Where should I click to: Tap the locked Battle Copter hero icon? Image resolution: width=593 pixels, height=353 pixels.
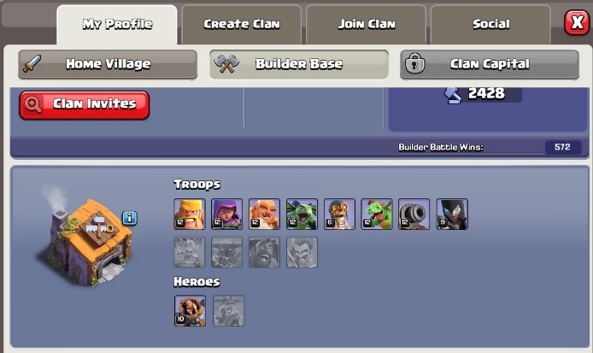point(228,310)
